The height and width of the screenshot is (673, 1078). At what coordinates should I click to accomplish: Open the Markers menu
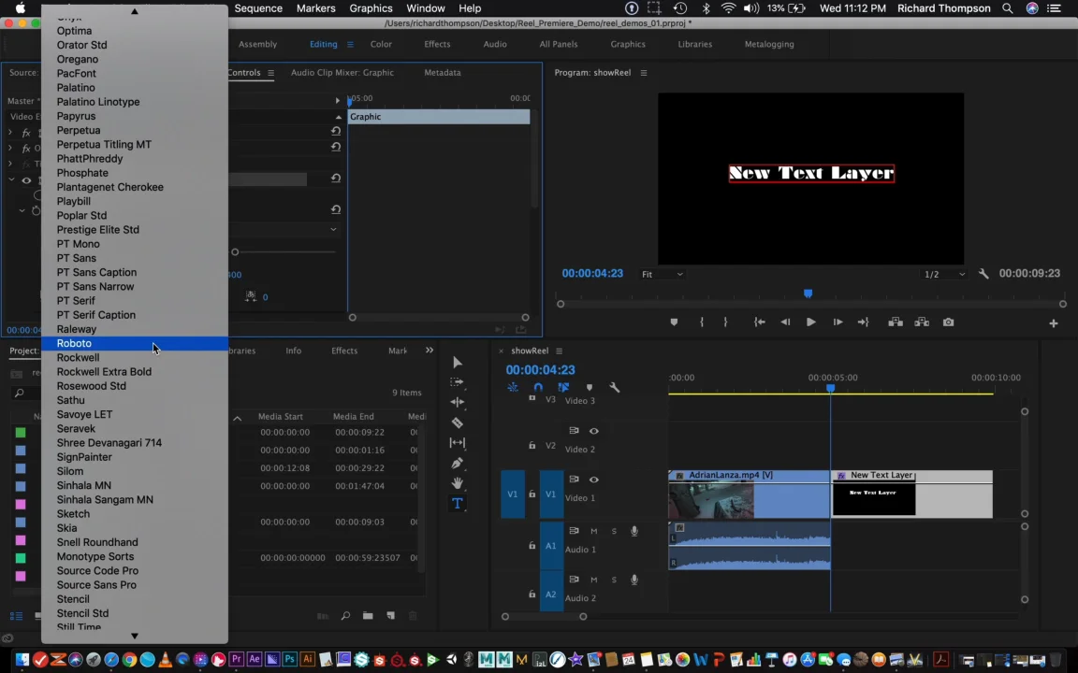coord(315,8)
